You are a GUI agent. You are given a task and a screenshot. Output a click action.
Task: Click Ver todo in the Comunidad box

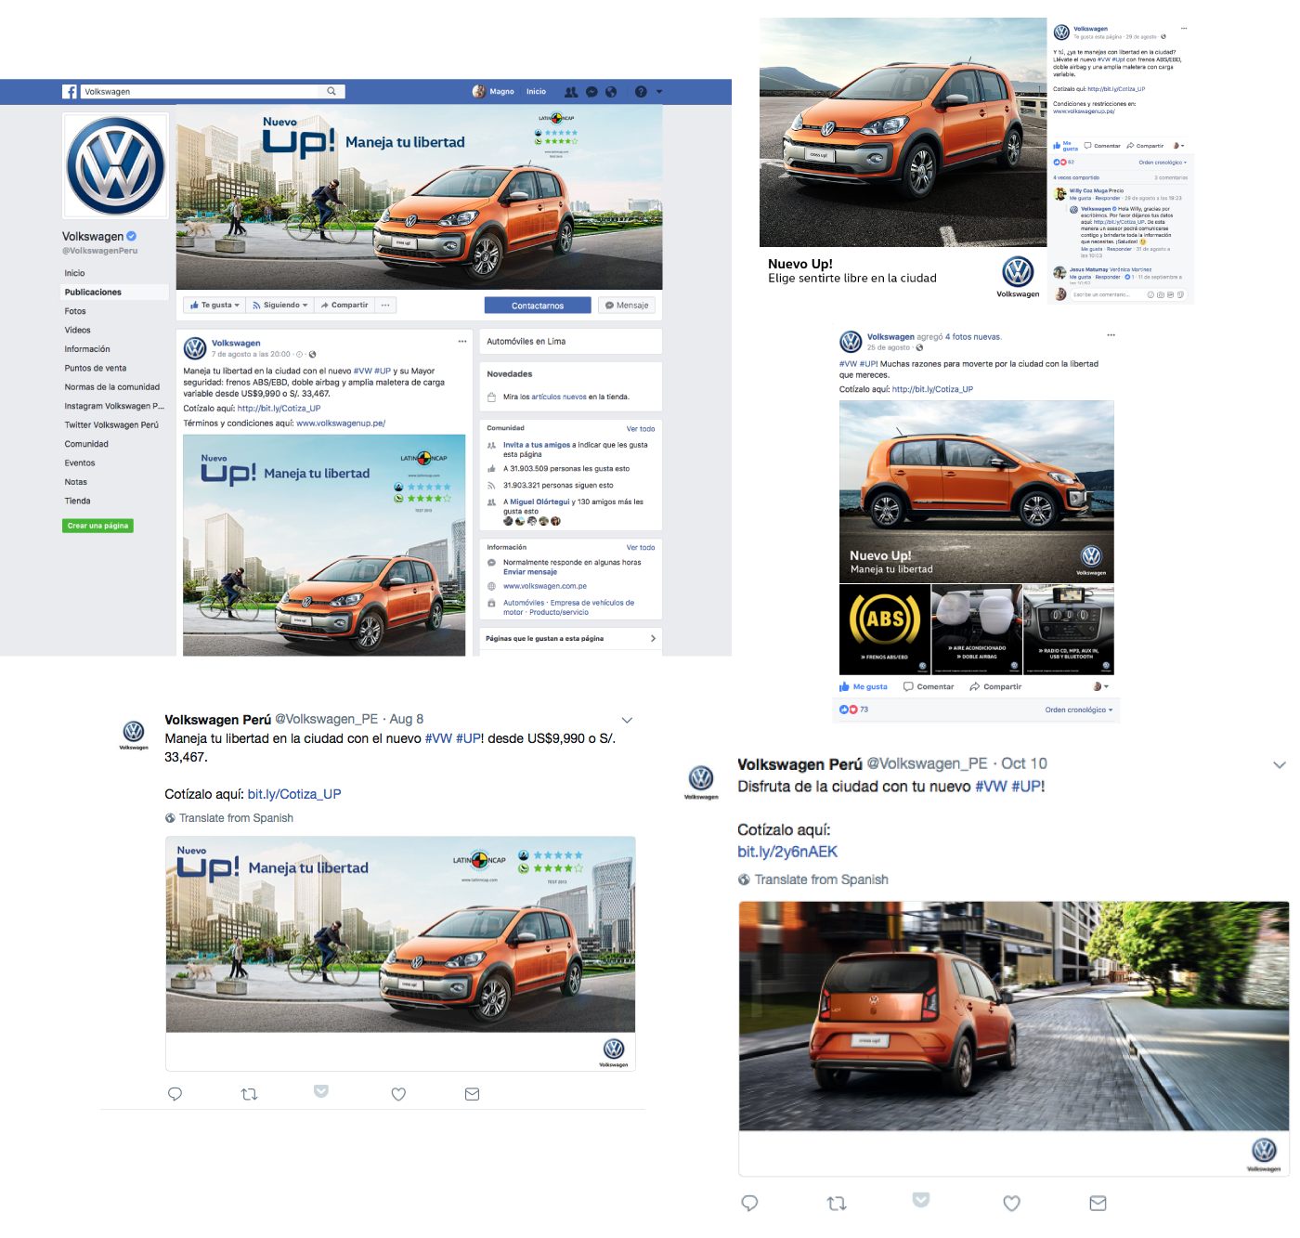tap(641, 429)
